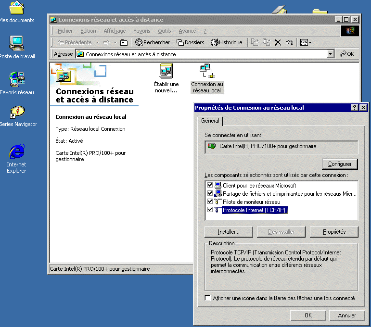
Task: Click the folder icon in the address bar
Action: [80, 54]
